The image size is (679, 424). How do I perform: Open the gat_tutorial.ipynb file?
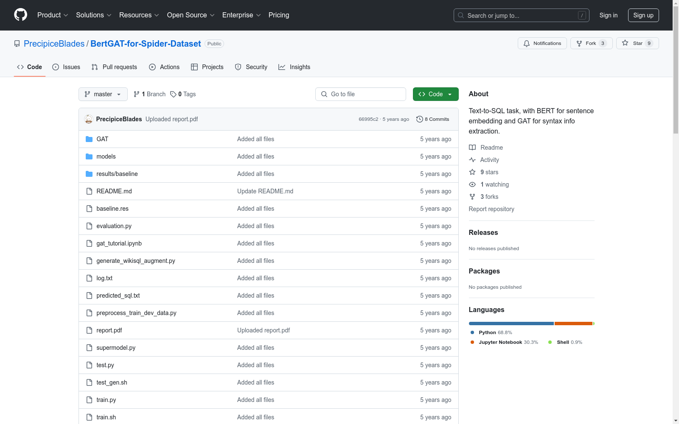(119, 243)
